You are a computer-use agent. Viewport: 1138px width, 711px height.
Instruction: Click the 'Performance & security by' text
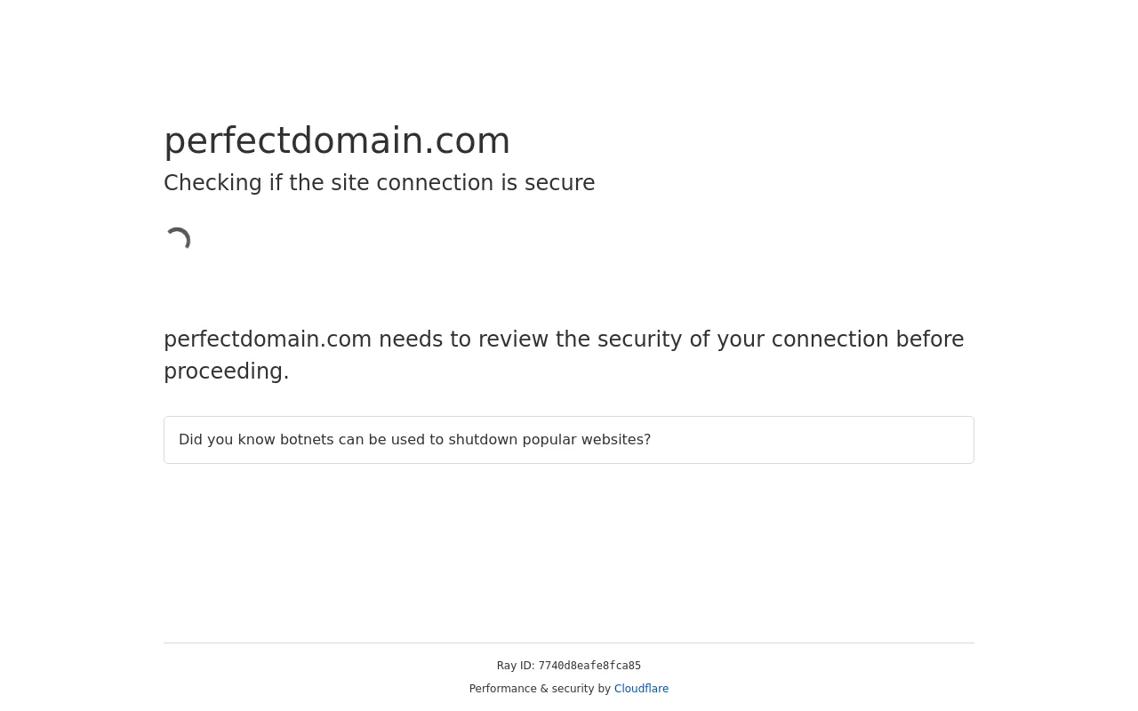[x=540, y=689]
